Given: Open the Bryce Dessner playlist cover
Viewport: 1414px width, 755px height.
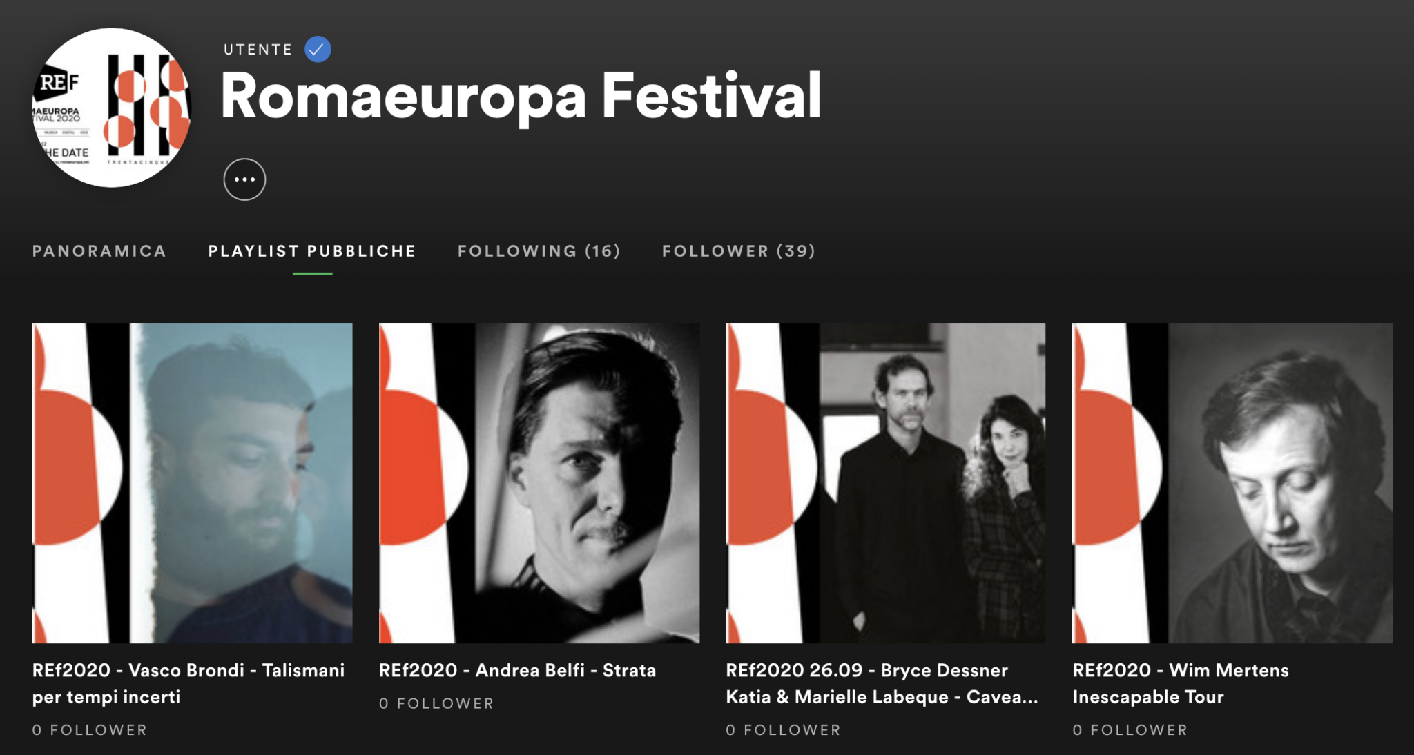Looking at the screenshot, I should click(x=886, y=483).
